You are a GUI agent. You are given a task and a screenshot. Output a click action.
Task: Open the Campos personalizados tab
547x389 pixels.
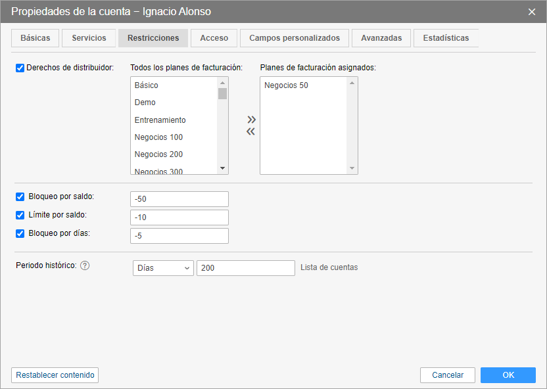pyautogui.click(x=294, y=38)
